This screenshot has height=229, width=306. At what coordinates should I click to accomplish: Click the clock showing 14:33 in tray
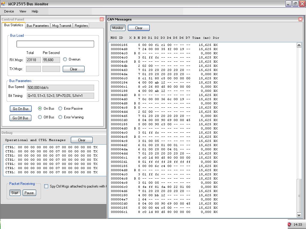[x=298, y=225]
